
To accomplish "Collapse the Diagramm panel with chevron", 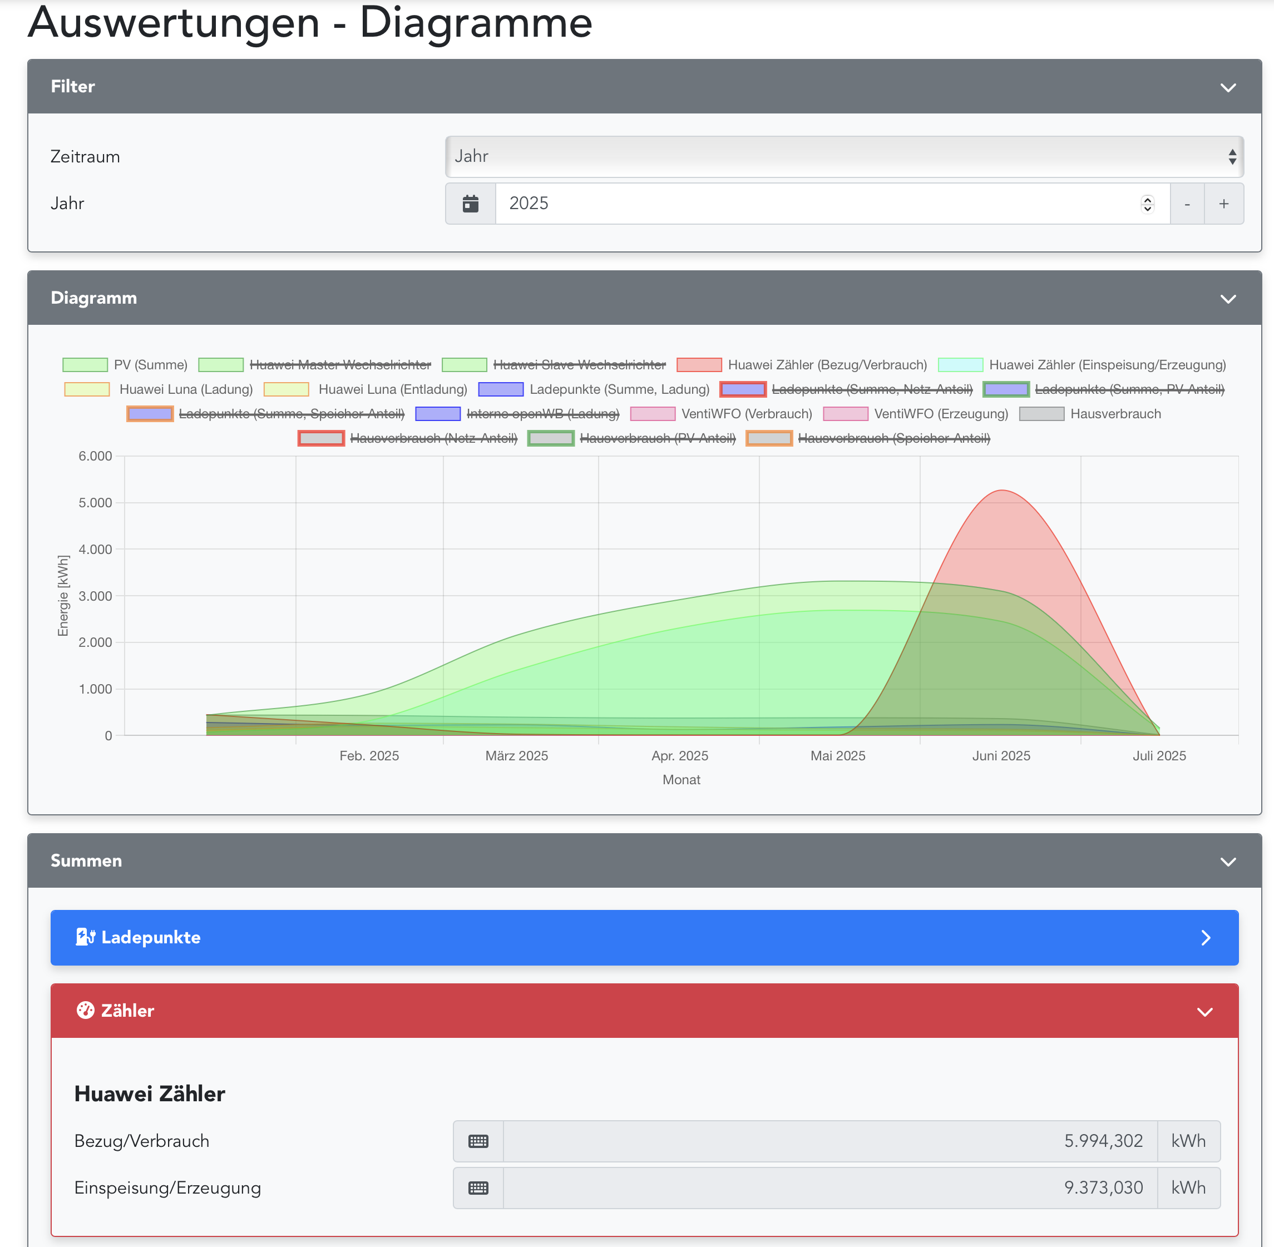I will [1228, 299].
